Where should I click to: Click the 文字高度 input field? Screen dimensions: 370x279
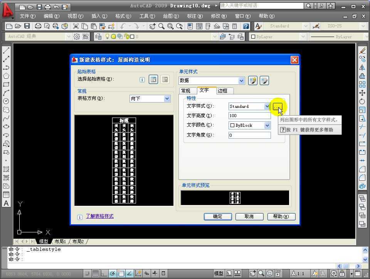[x=249, y=116]
